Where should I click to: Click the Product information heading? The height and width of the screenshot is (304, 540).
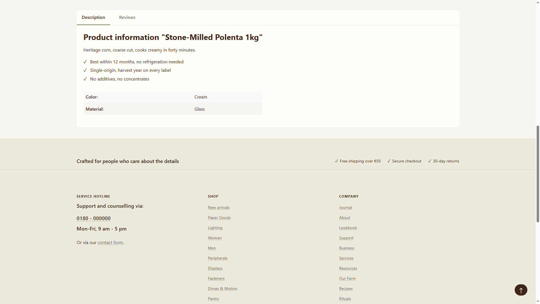click(173, 37)
